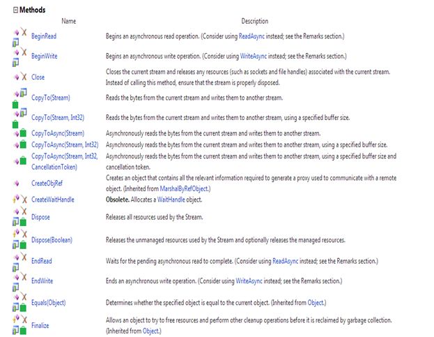Follow ReadAsync link in EndRead description

[x=286, y=261]
